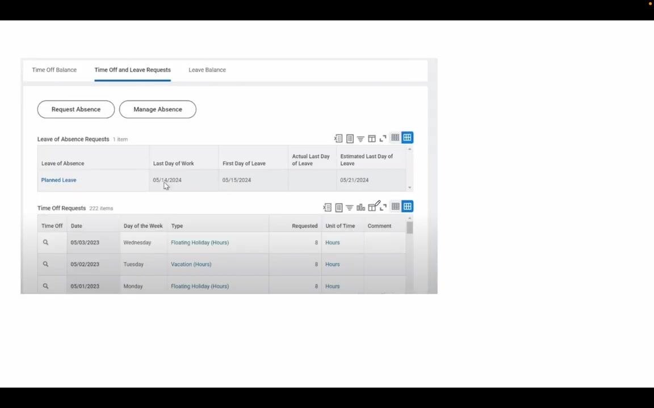654x408 pixels.
Task: Switch Leave of Absence table to compact grid
Action: click(x=395, y=137)
